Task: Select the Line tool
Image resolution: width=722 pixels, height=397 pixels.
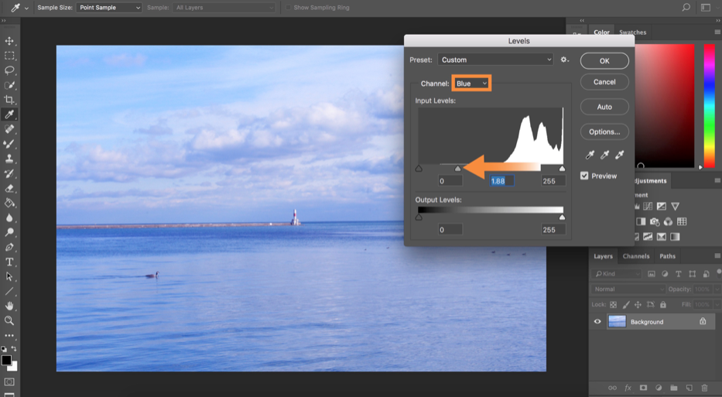Action: (x=9, y=292)
